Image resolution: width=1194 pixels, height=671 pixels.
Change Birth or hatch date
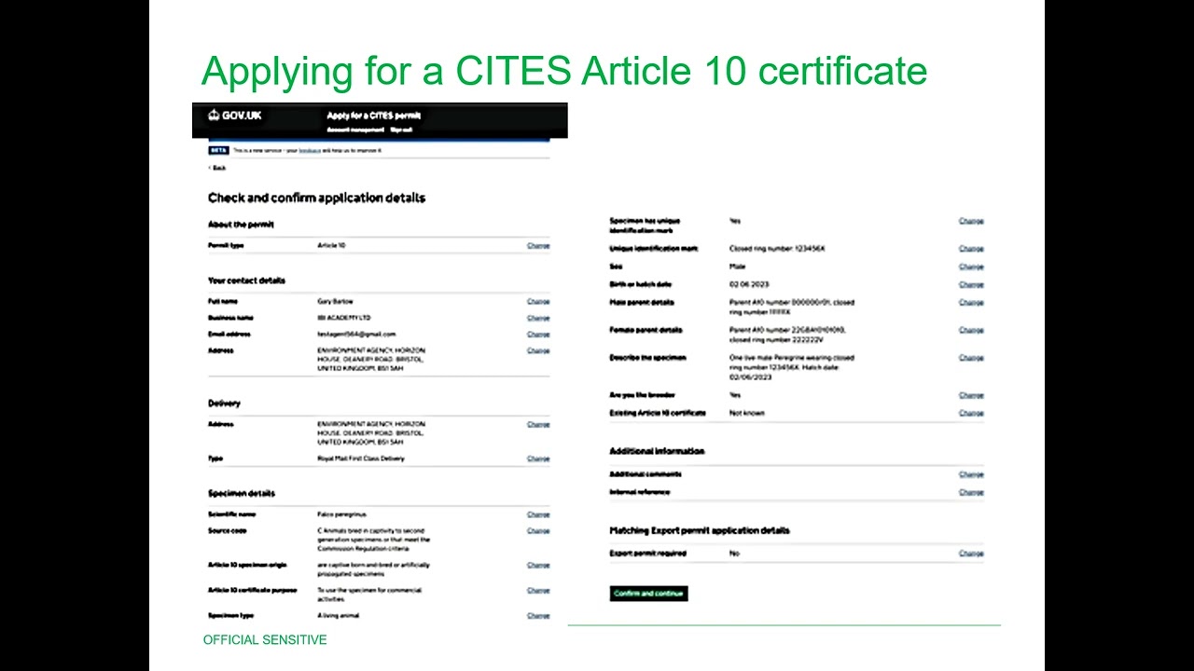[971, 284]
